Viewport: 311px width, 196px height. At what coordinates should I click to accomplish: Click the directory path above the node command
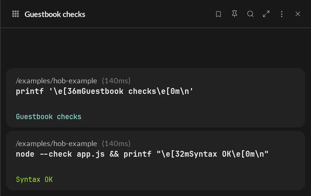tap(56, 144)
